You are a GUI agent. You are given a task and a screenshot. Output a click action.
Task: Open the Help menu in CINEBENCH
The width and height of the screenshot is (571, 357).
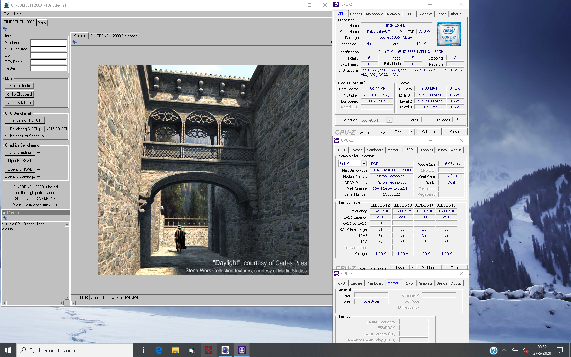point(18,14)
